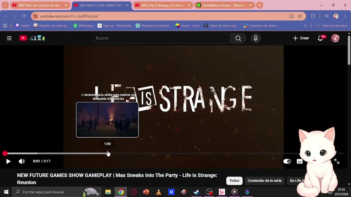Click the page vertical scrollbar
Image resolution: width=351 pixels, height=197 pixels.
(x=349, y=51)
